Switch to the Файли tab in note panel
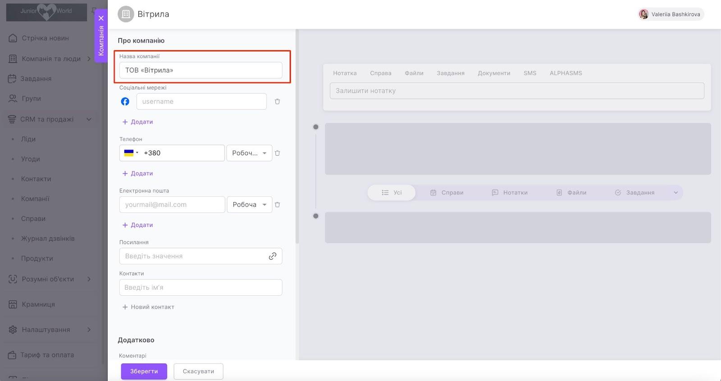The height and width of the screenshot is (381, 721). (414, 73)
